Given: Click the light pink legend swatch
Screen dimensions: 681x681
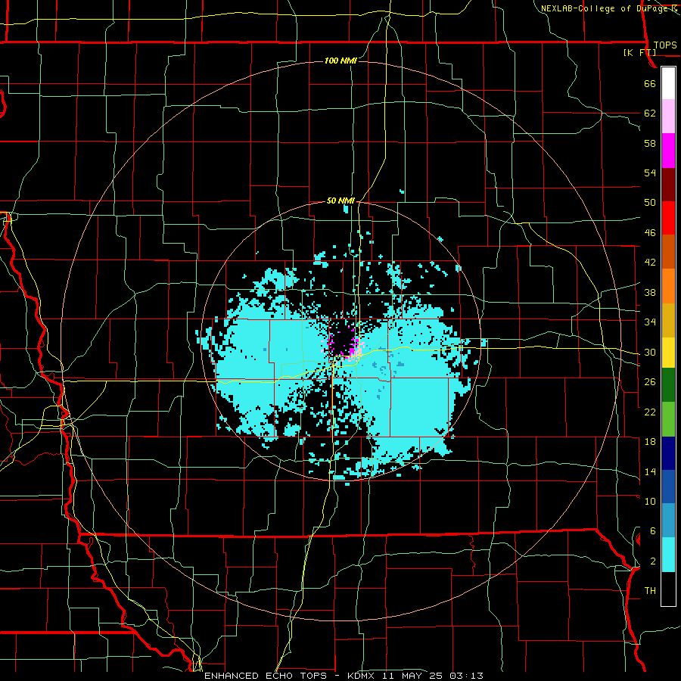Looking at the screenshot, I should 668,117.
